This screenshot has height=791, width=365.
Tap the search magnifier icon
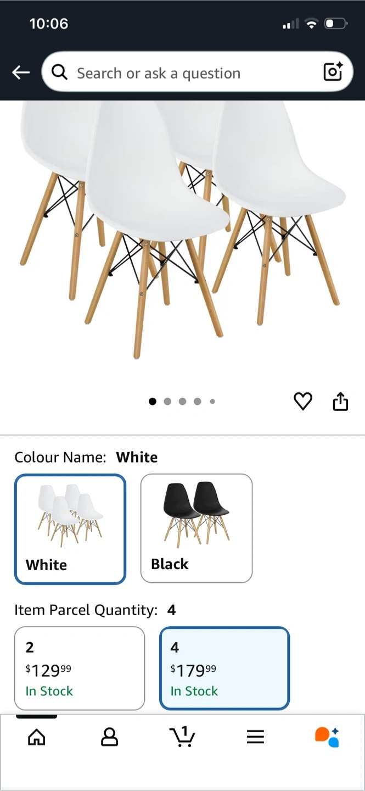(x=59, y=72)
